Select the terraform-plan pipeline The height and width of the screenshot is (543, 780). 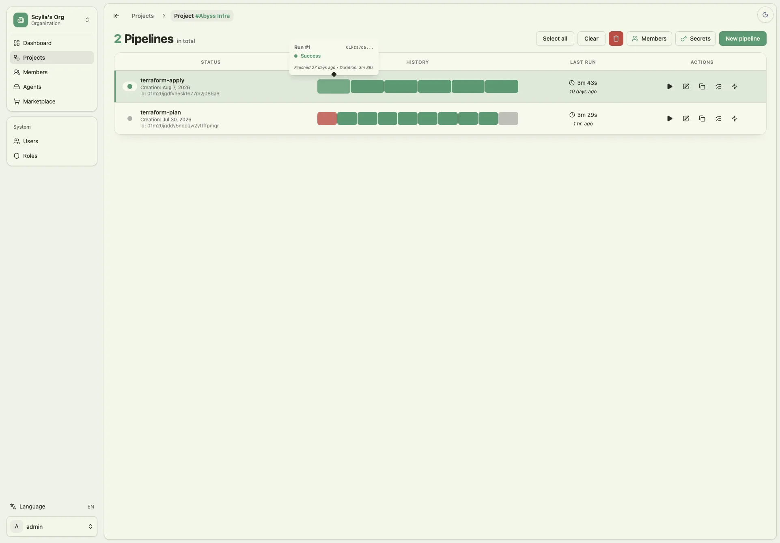point(130,119)
